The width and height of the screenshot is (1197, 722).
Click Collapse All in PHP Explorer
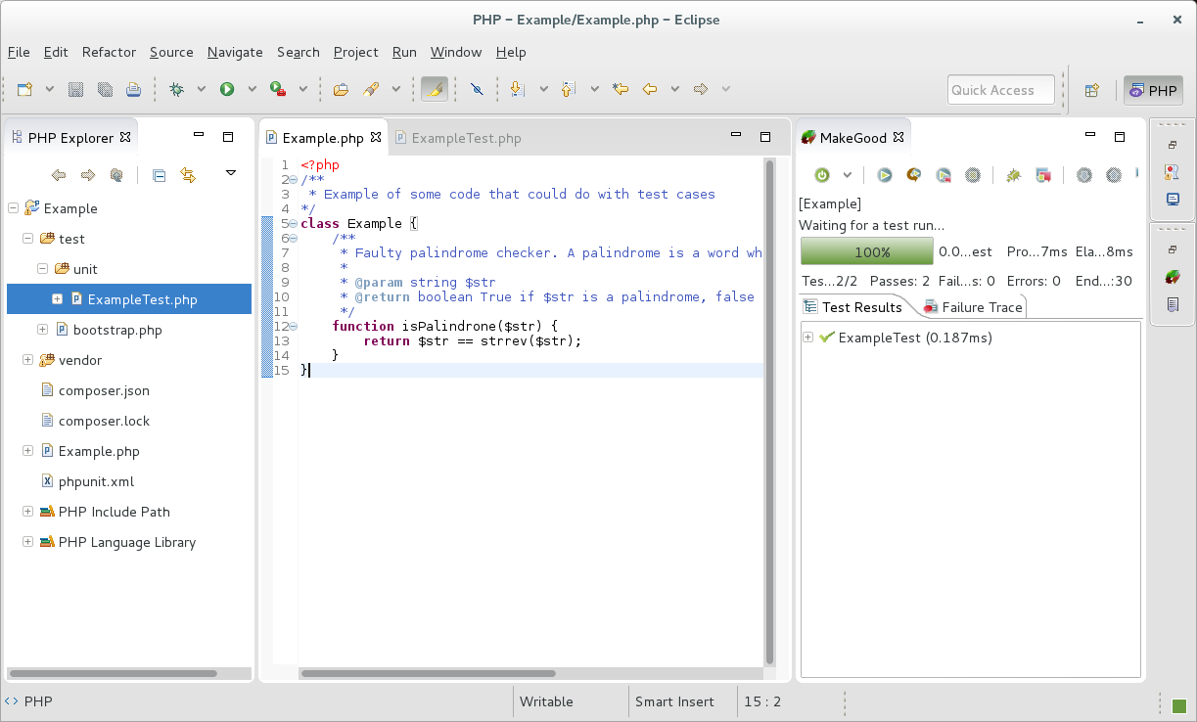[x=159, y=175]
